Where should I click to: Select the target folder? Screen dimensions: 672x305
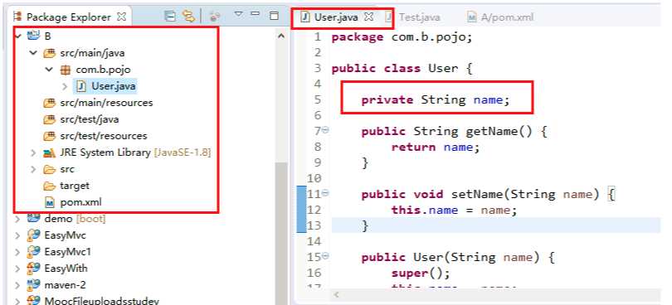pos(74,186)
